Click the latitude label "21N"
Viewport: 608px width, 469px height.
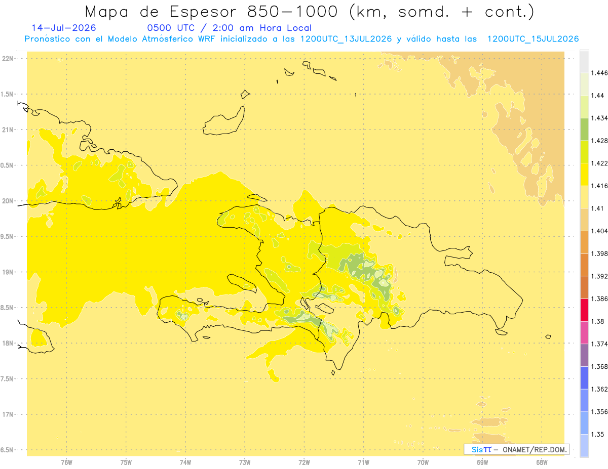(x=8, y=130)
